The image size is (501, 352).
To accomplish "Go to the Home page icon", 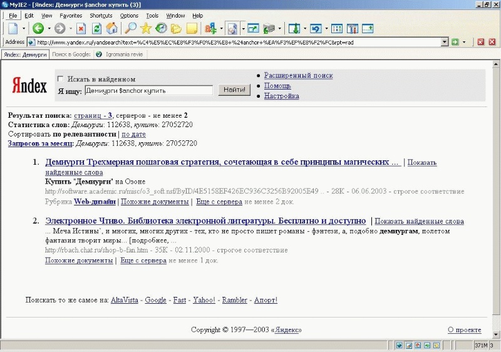I will [x=112, y=29].
